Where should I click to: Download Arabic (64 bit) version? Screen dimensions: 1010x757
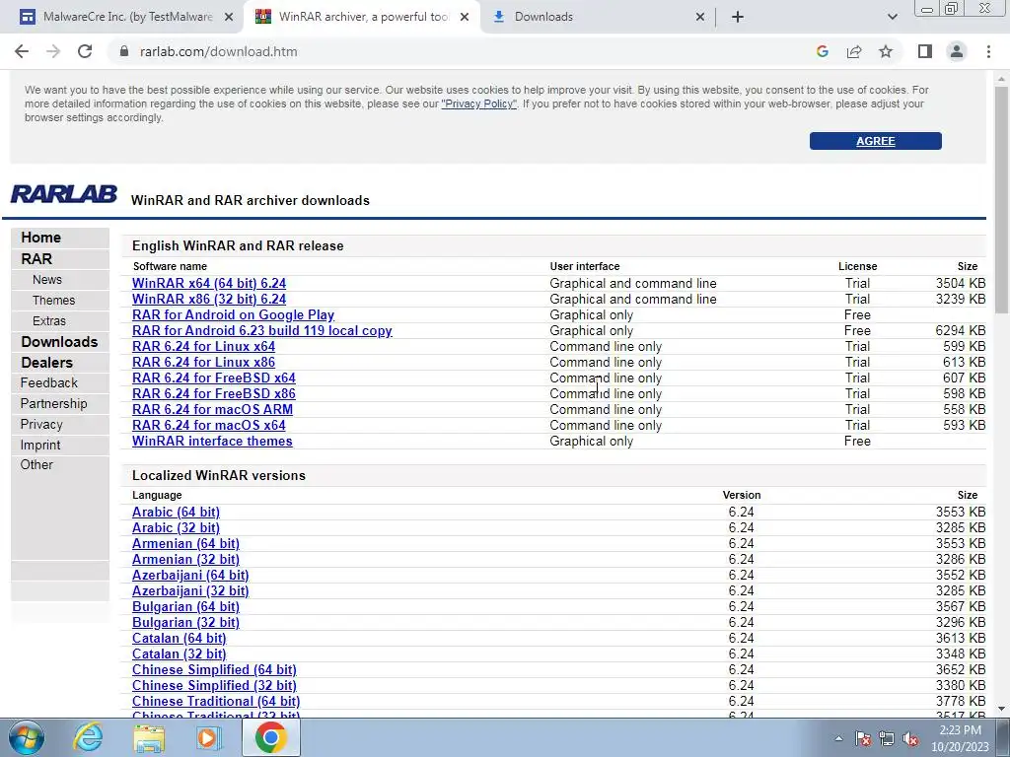(176, 513)
